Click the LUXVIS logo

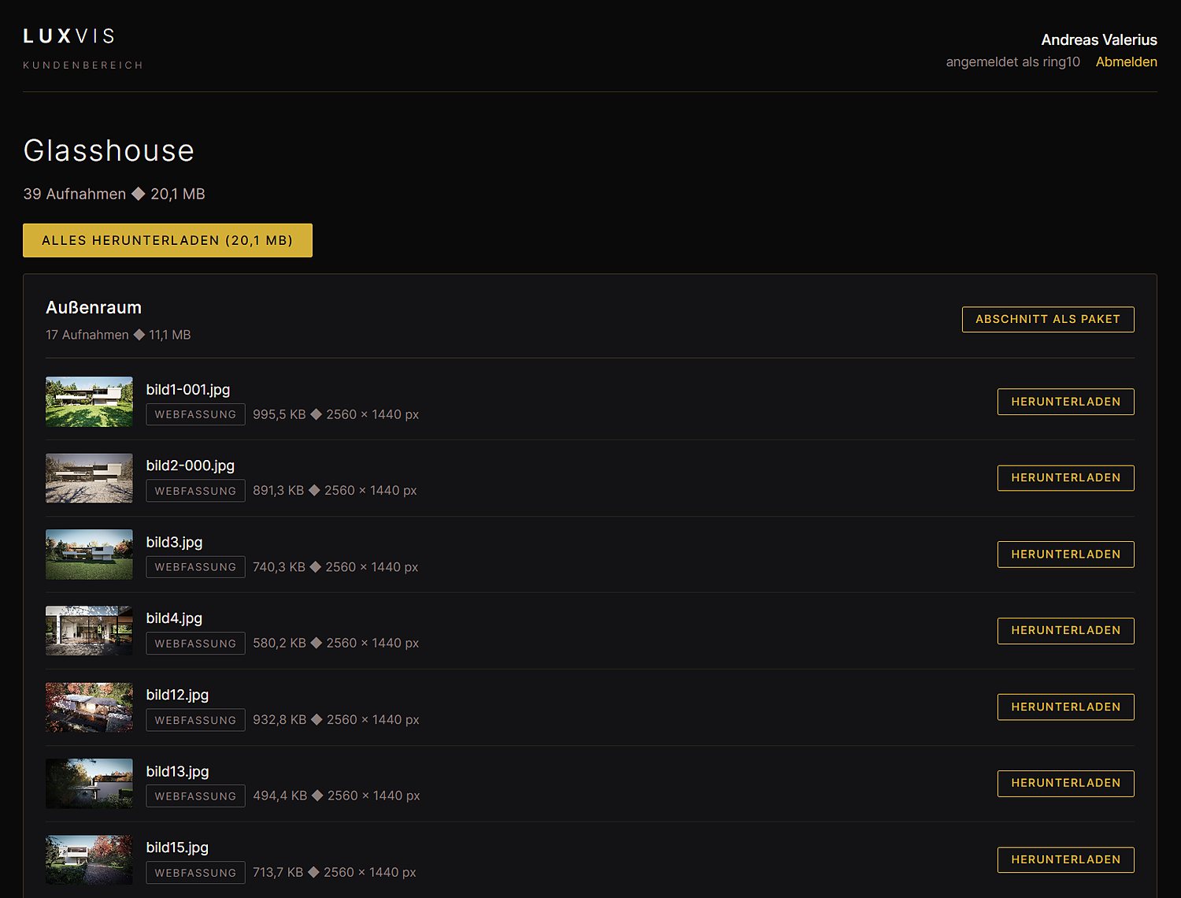(x=69, y=36)
